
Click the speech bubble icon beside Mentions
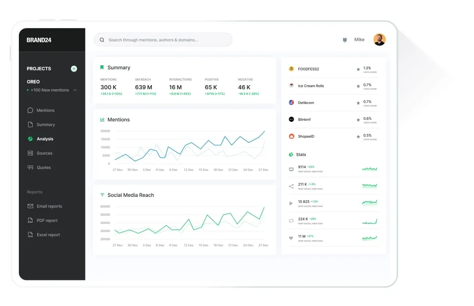click(30, 110)
